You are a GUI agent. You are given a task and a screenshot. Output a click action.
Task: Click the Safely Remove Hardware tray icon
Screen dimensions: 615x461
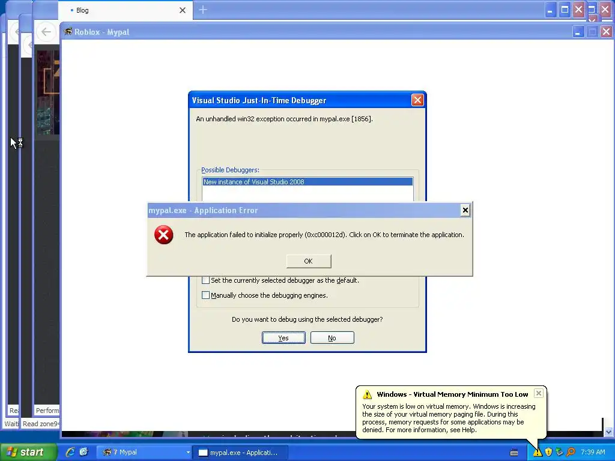tap(560, 453)
